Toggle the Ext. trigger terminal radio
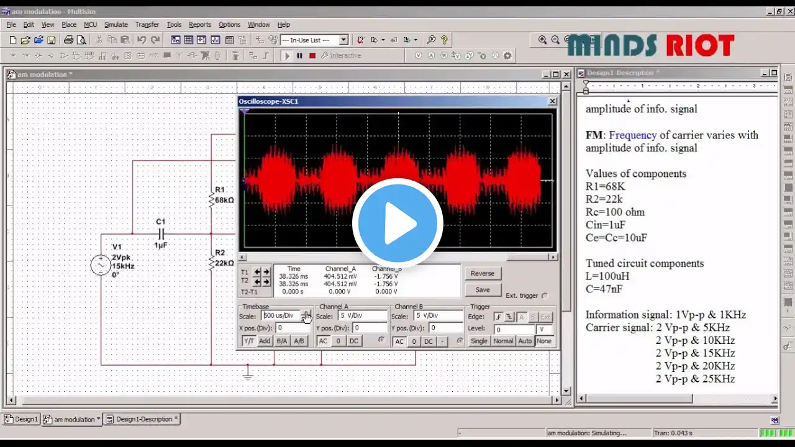 coord(545,296)
